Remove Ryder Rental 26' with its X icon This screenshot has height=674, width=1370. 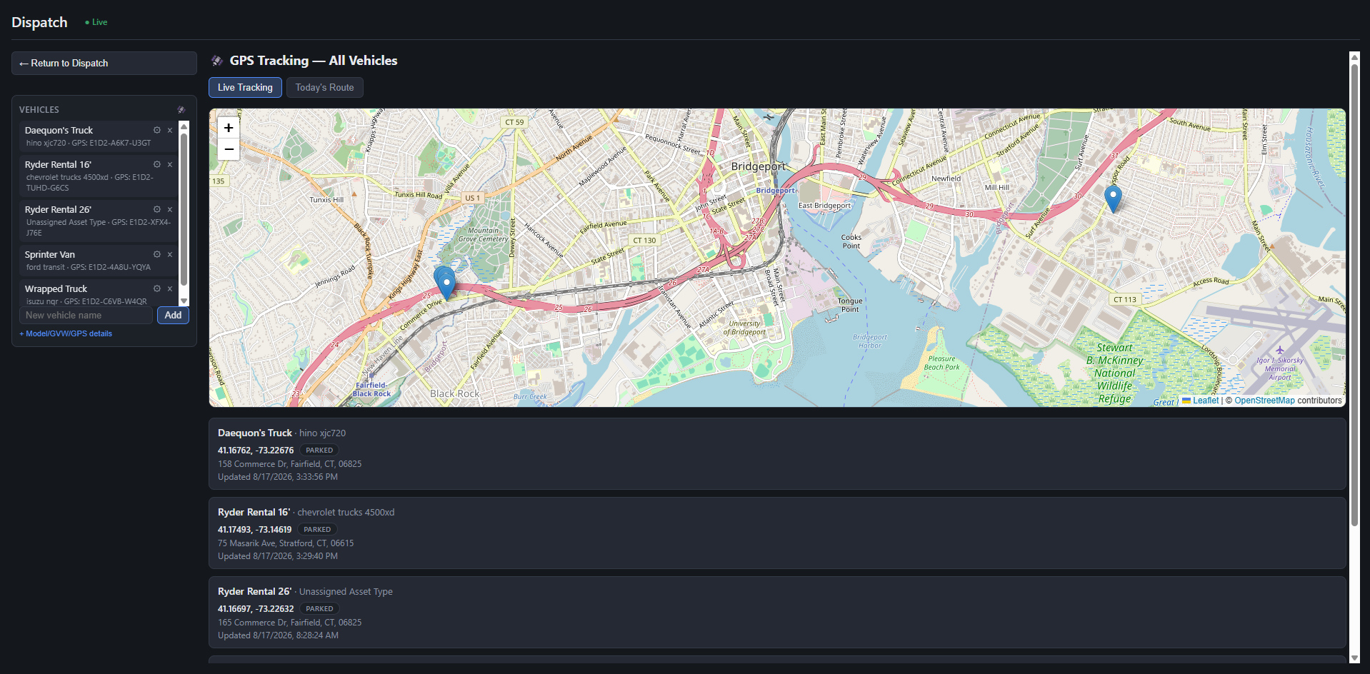click(x=170, y=209)
